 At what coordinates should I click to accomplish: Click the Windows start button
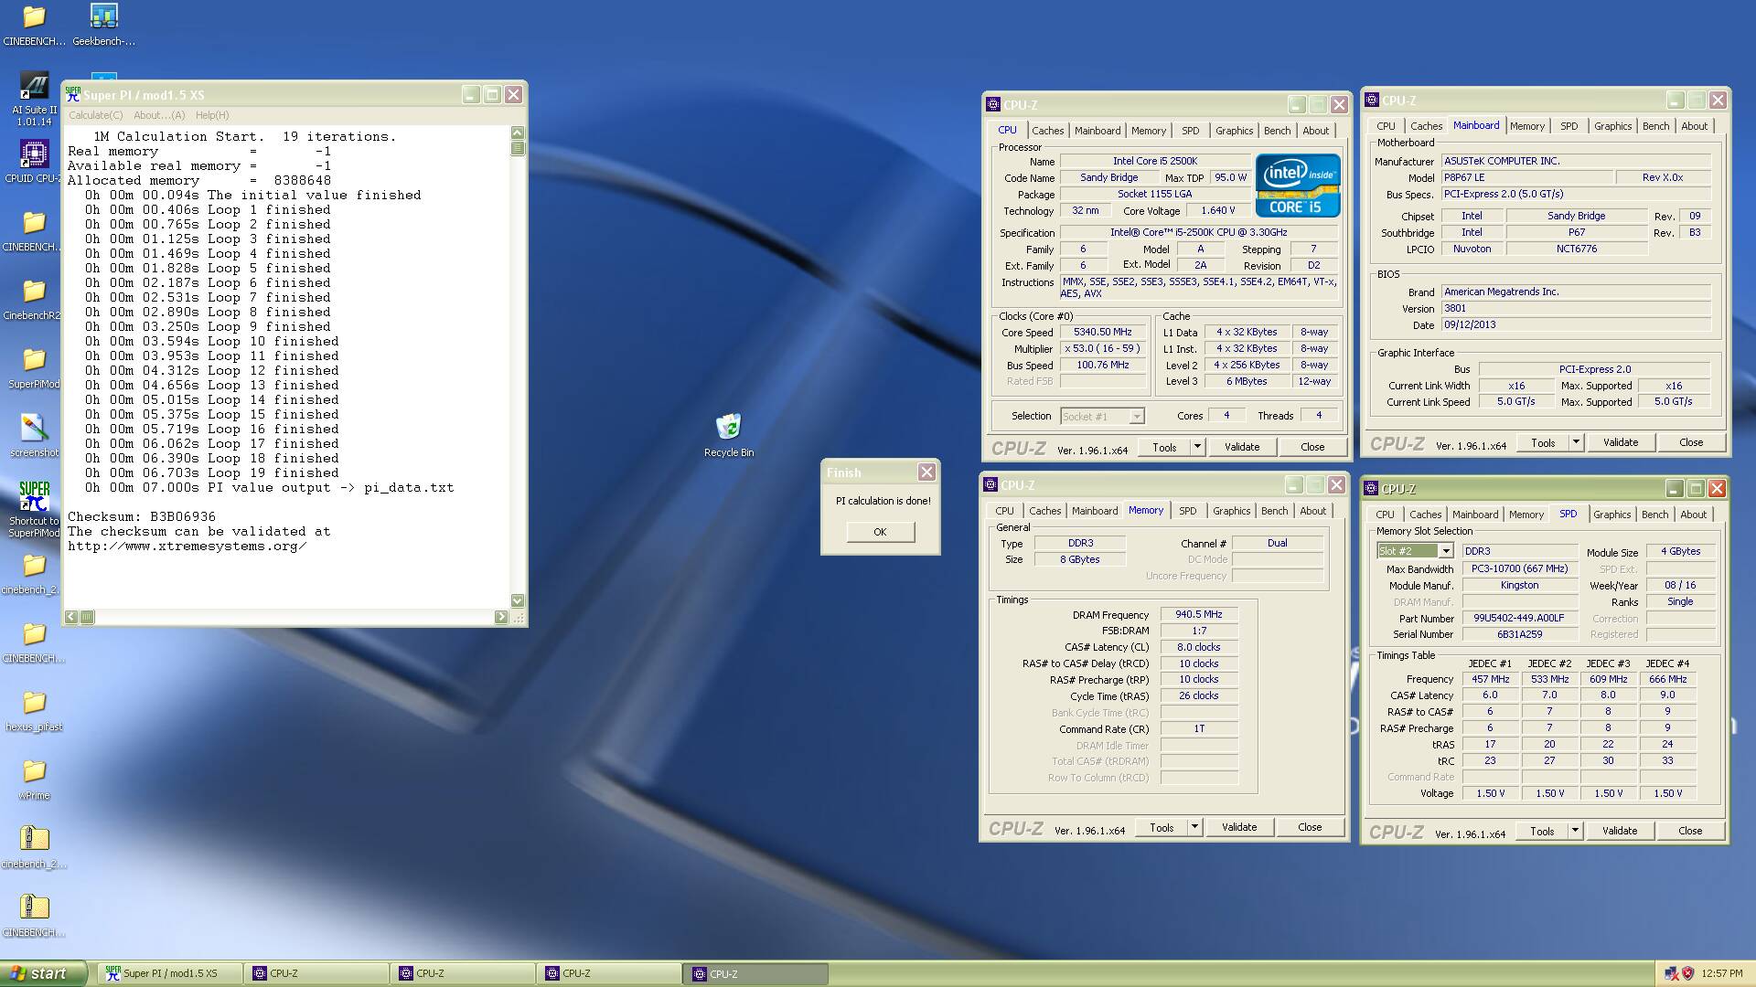(x=43, y=973)
